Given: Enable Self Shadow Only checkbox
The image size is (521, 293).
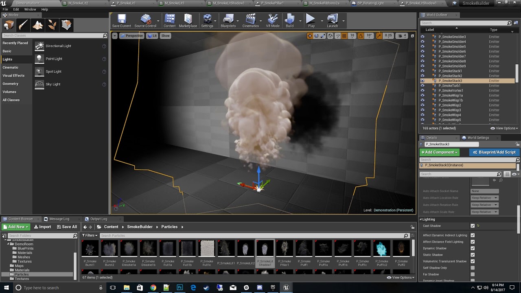Looking at the screenshot, I should (473, 268).
